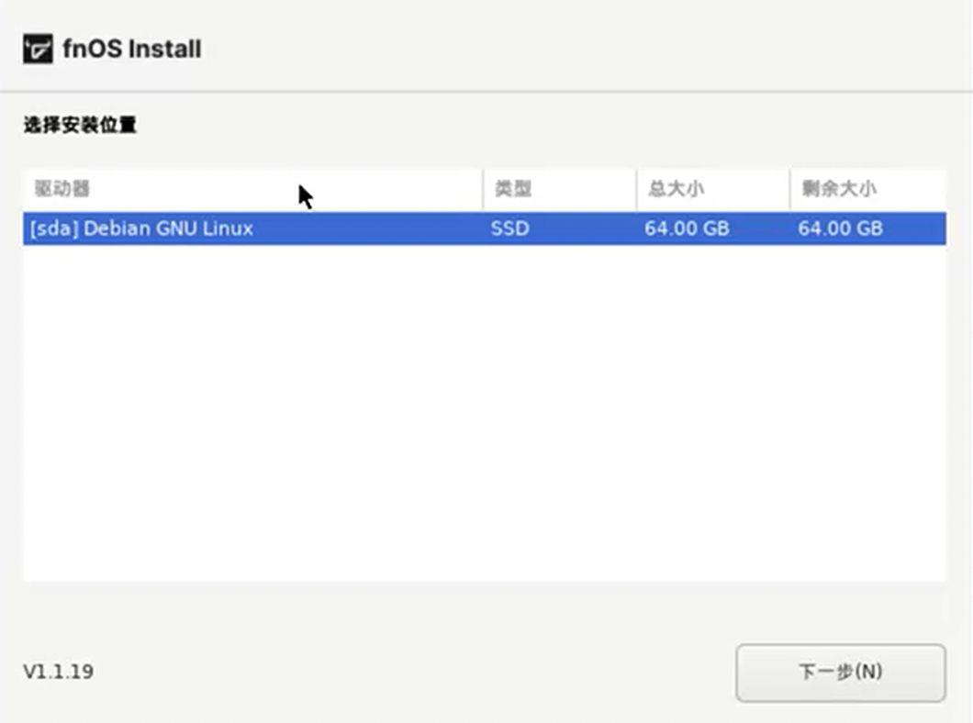Click the fnOS Install title text
The height and width of the screenshot is (723, 973).
click(x=132, y=49)
